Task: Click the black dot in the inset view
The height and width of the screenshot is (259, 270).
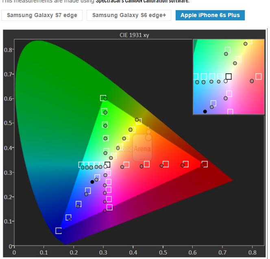Action: (x=205, y=111)
